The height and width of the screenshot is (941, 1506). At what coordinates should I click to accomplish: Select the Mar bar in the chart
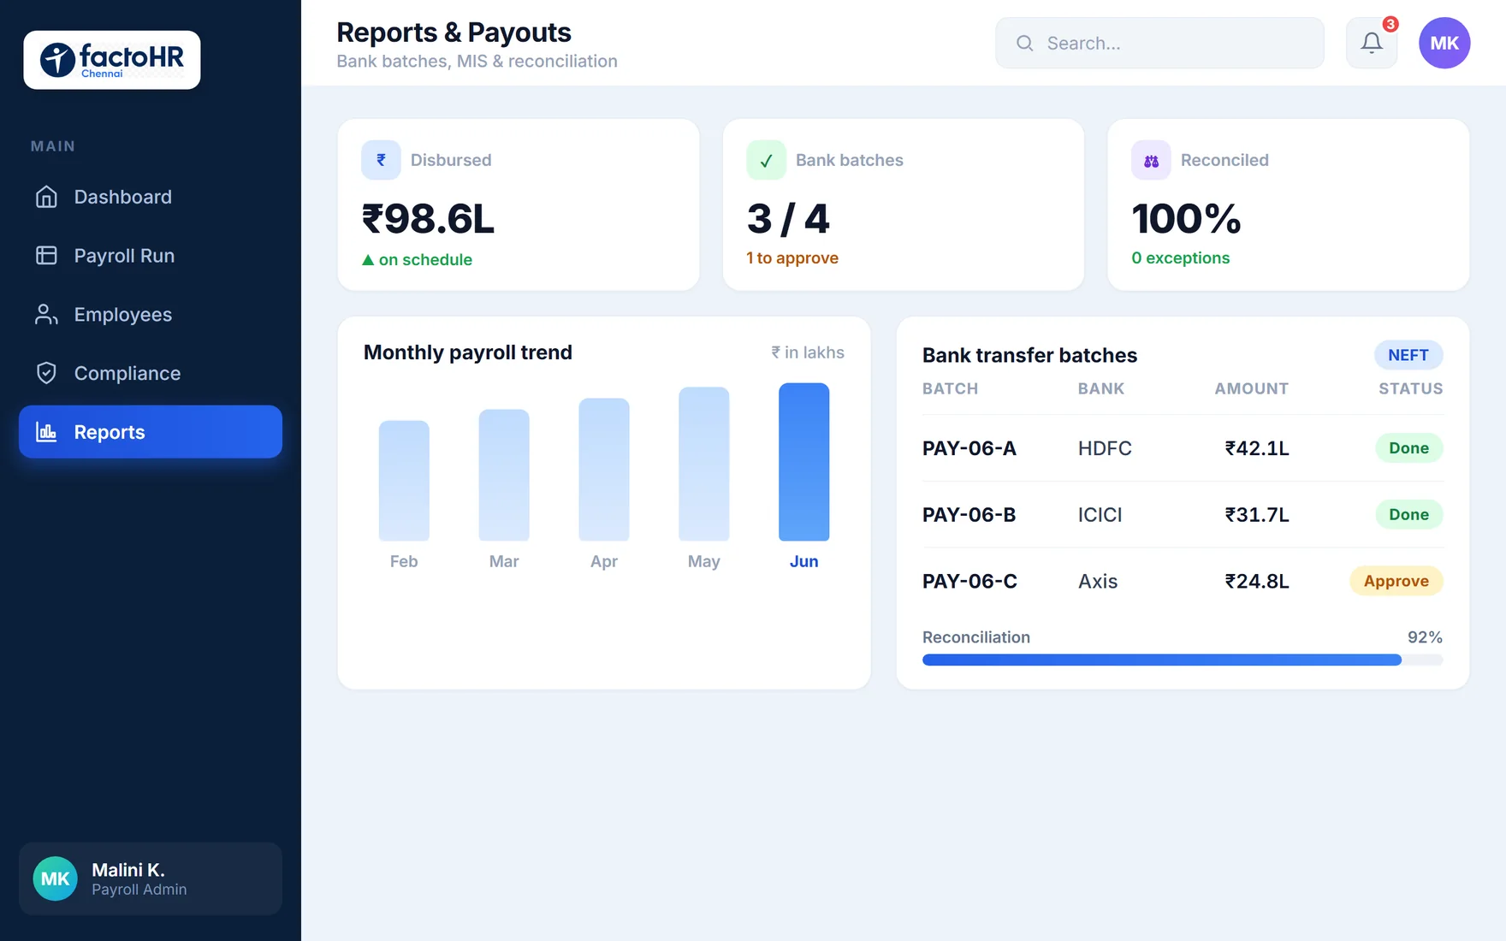click(x=504, y=475)
